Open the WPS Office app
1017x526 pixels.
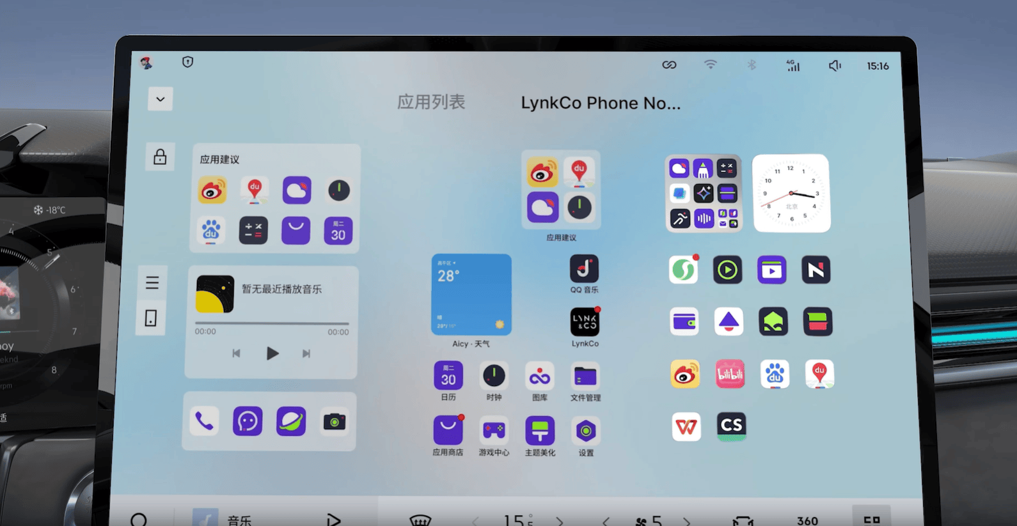coord(686,426)
